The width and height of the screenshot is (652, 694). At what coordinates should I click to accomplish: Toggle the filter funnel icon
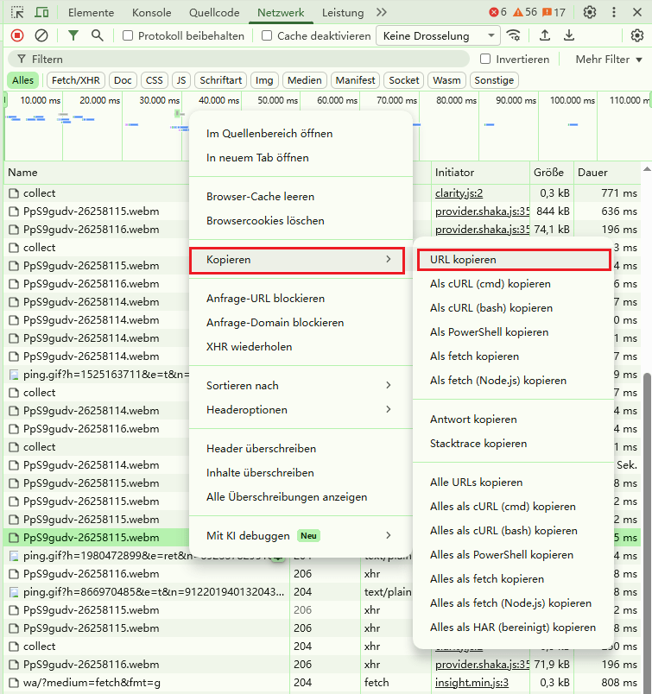(73, 35)
